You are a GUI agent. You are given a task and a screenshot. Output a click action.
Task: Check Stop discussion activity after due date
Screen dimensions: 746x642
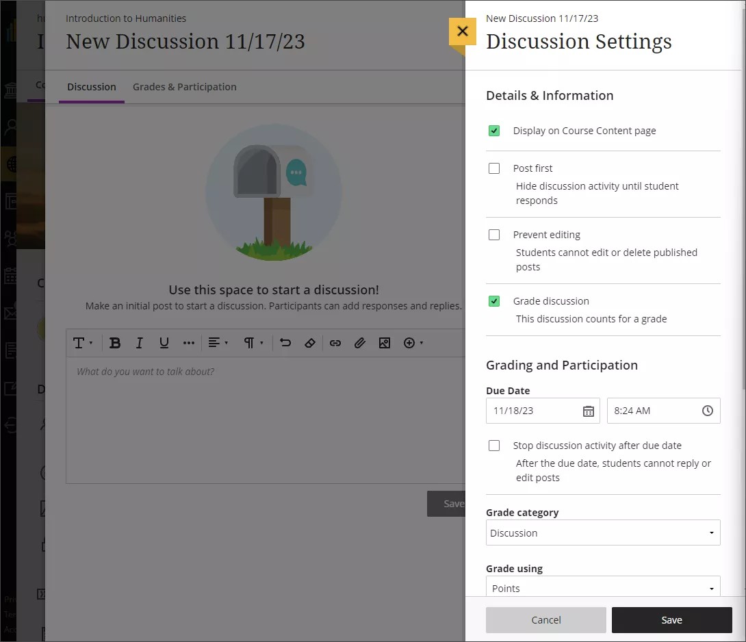493,445
